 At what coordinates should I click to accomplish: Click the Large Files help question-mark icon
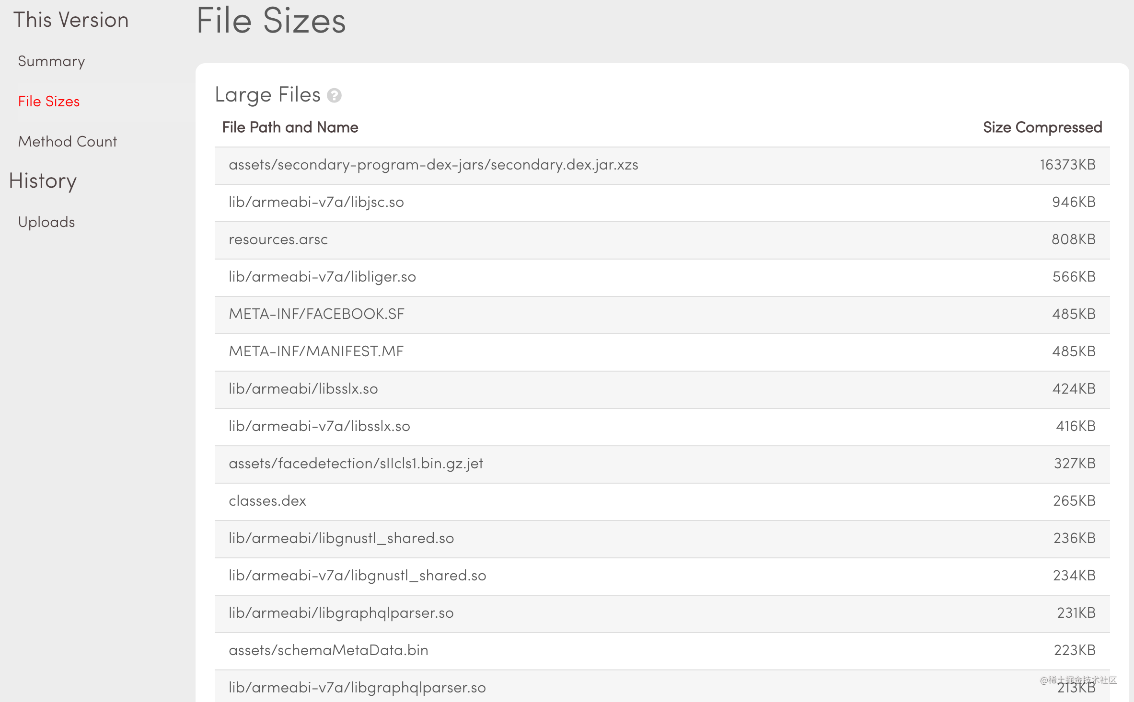coord(334,95)
